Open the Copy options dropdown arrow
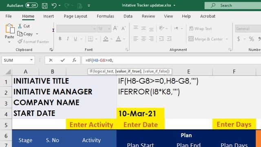Screen dimensions: 261x147 tap(37, 34)
